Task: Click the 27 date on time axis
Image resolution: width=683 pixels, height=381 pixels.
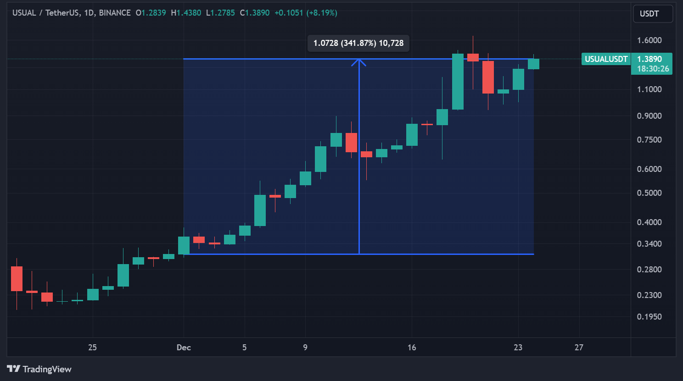Action: point(579,348)
